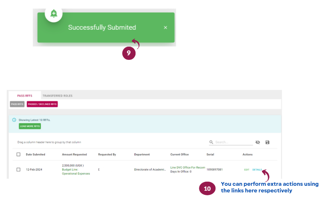Toggle column visibility eye icon
This screenshot has height=199, width=320.
[x=258, y=142]
